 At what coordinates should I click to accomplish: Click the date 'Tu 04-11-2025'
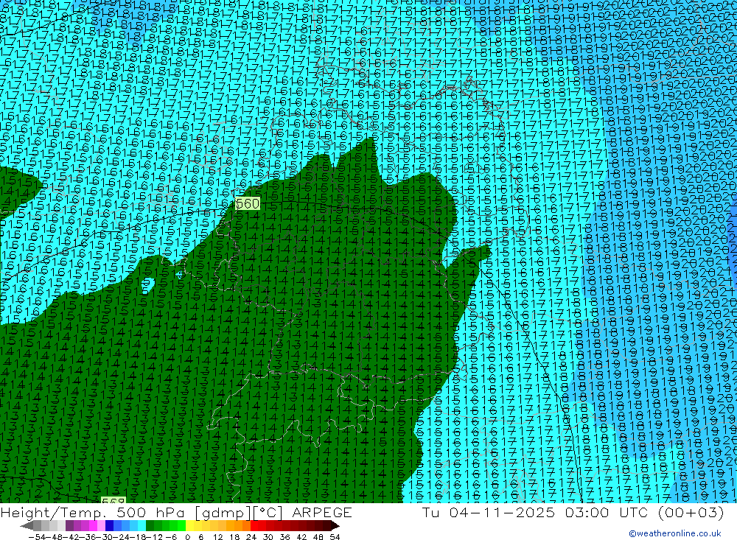(x=489, y=512)
